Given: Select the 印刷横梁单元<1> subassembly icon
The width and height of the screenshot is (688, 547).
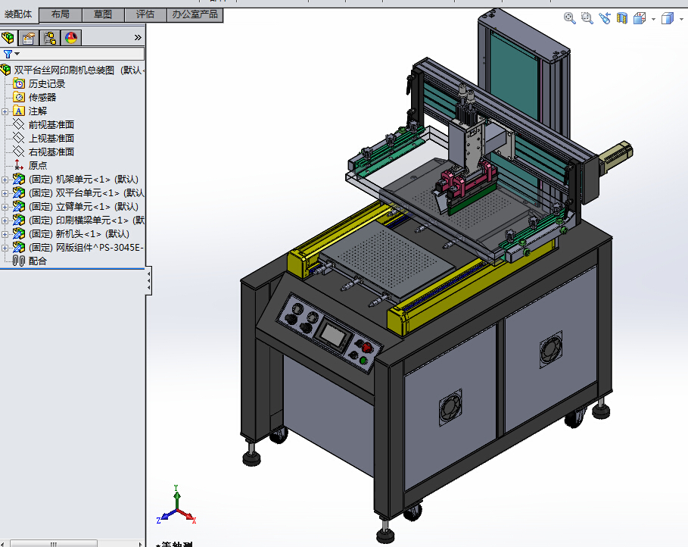Looking at the screenshot, I should [x=19, y=220].
